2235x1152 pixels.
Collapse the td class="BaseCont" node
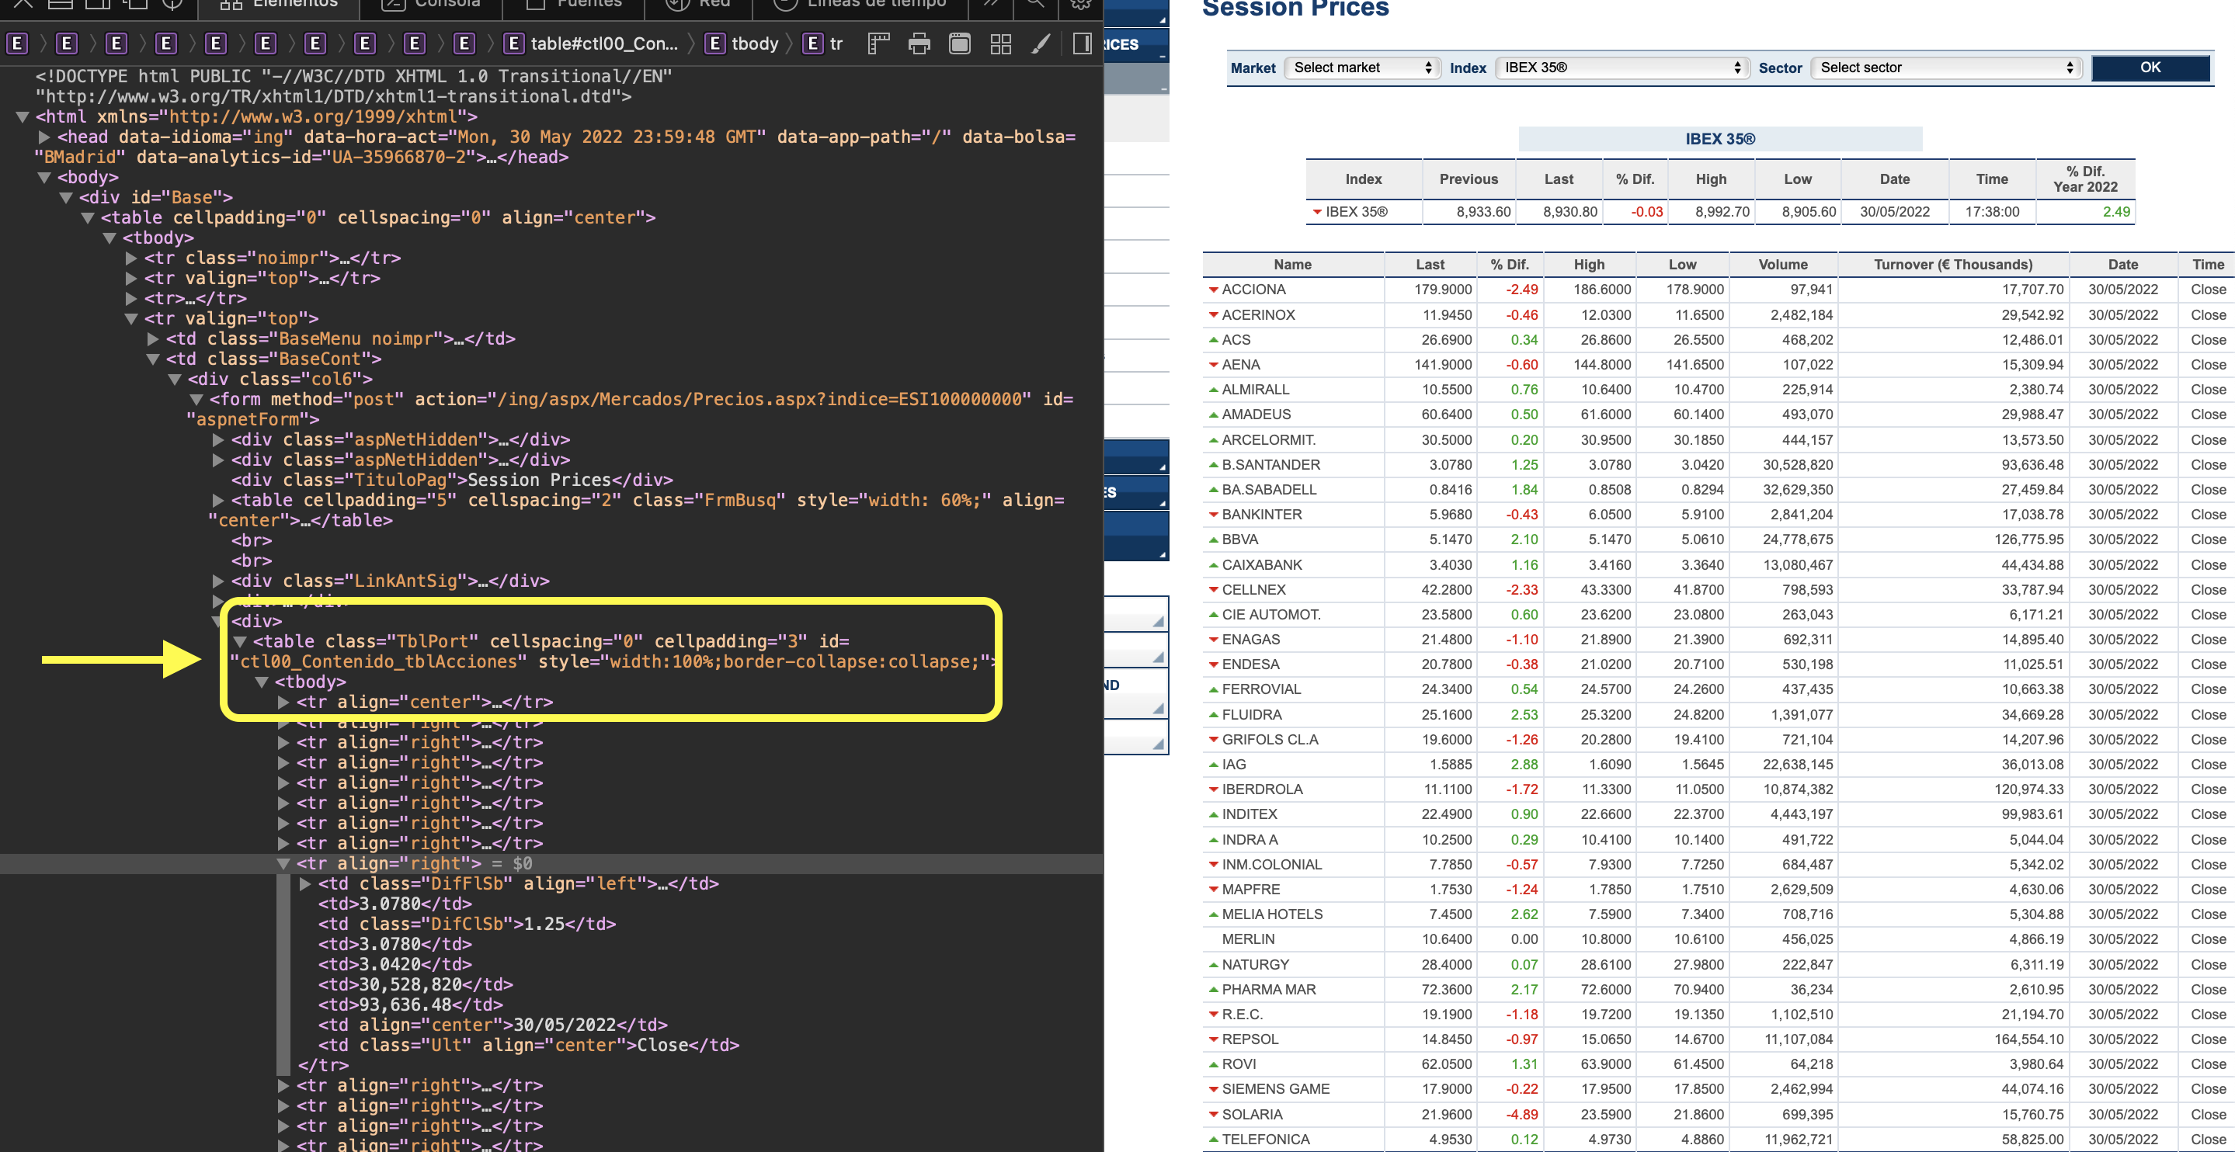[x=153, y=359]
